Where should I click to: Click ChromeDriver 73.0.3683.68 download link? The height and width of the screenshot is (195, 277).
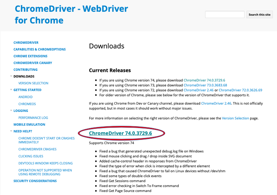[x=205, y=85]
